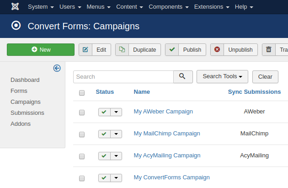Sort table by Sync Submissions column
The image size is (288, 188).
[254, 91]
